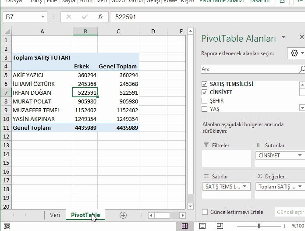Click the %100 zoom level text
Viewport: 305px width, 231px height.
coord(298,226)
